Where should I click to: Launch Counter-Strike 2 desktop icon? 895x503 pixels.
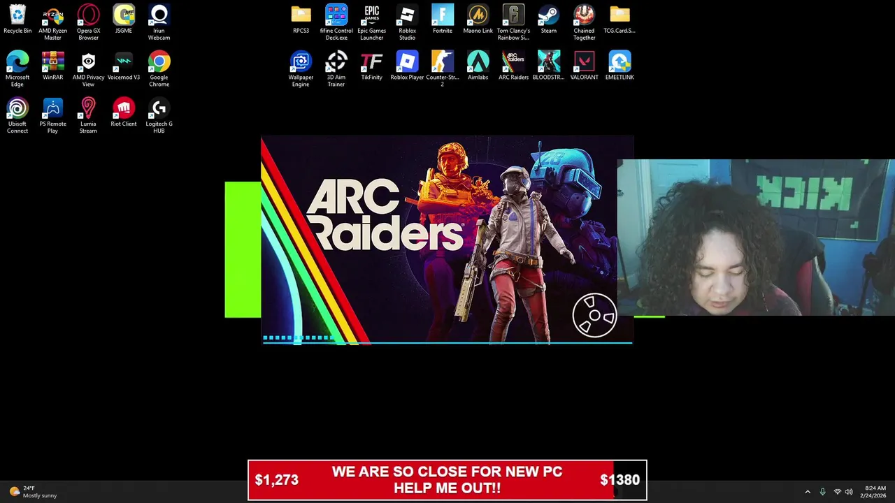[443, 69]
